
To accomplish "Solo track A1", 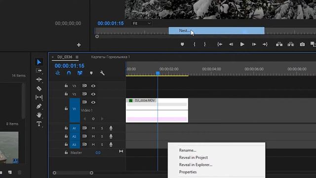I will click(102, 128).
